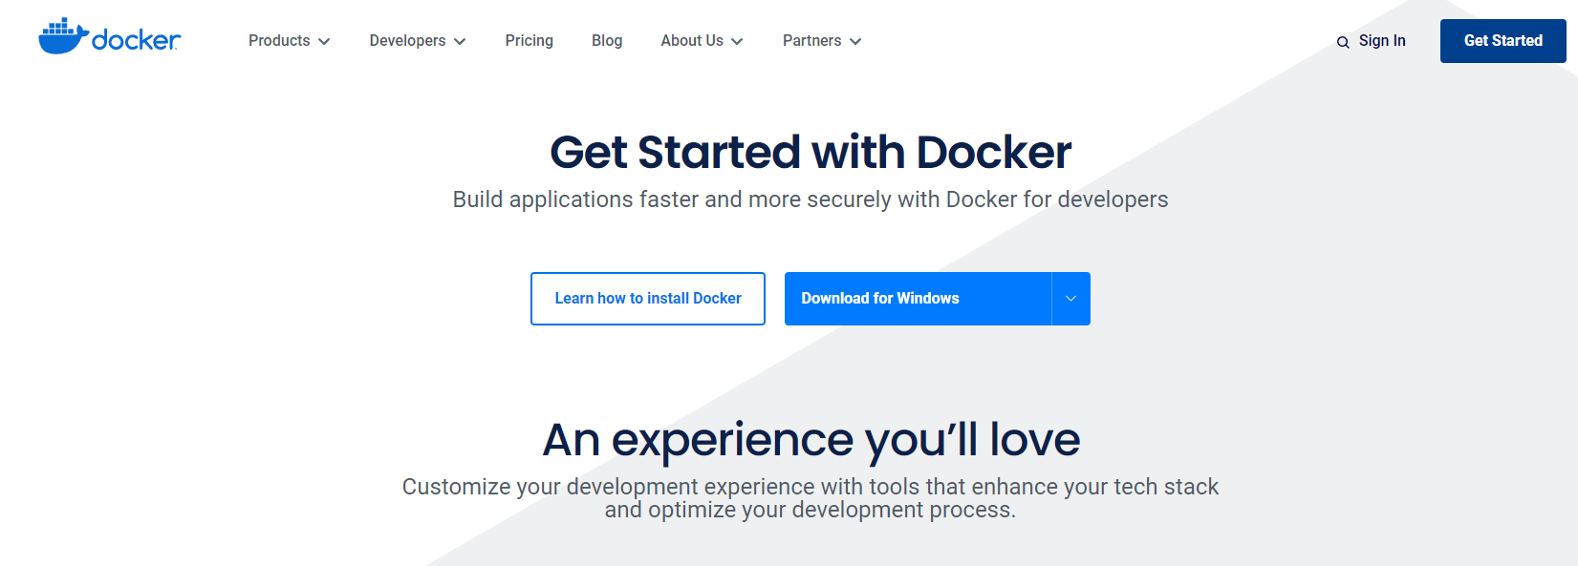This screenshot has width=1578, height=566.
Task: Open the Products menu
Action: pyautogui.click(x=289, y=41)
